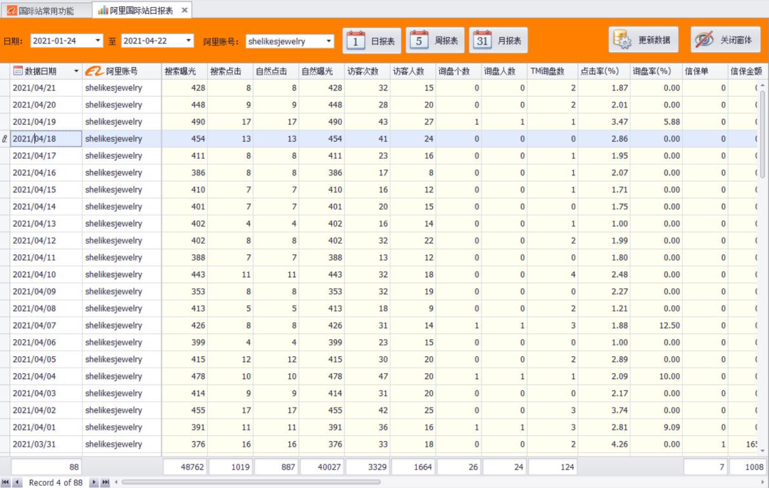This screenshot has width=769, height=488.
Task: Switch to 国际站常用功能 tab
Action: tap(46, 10)
